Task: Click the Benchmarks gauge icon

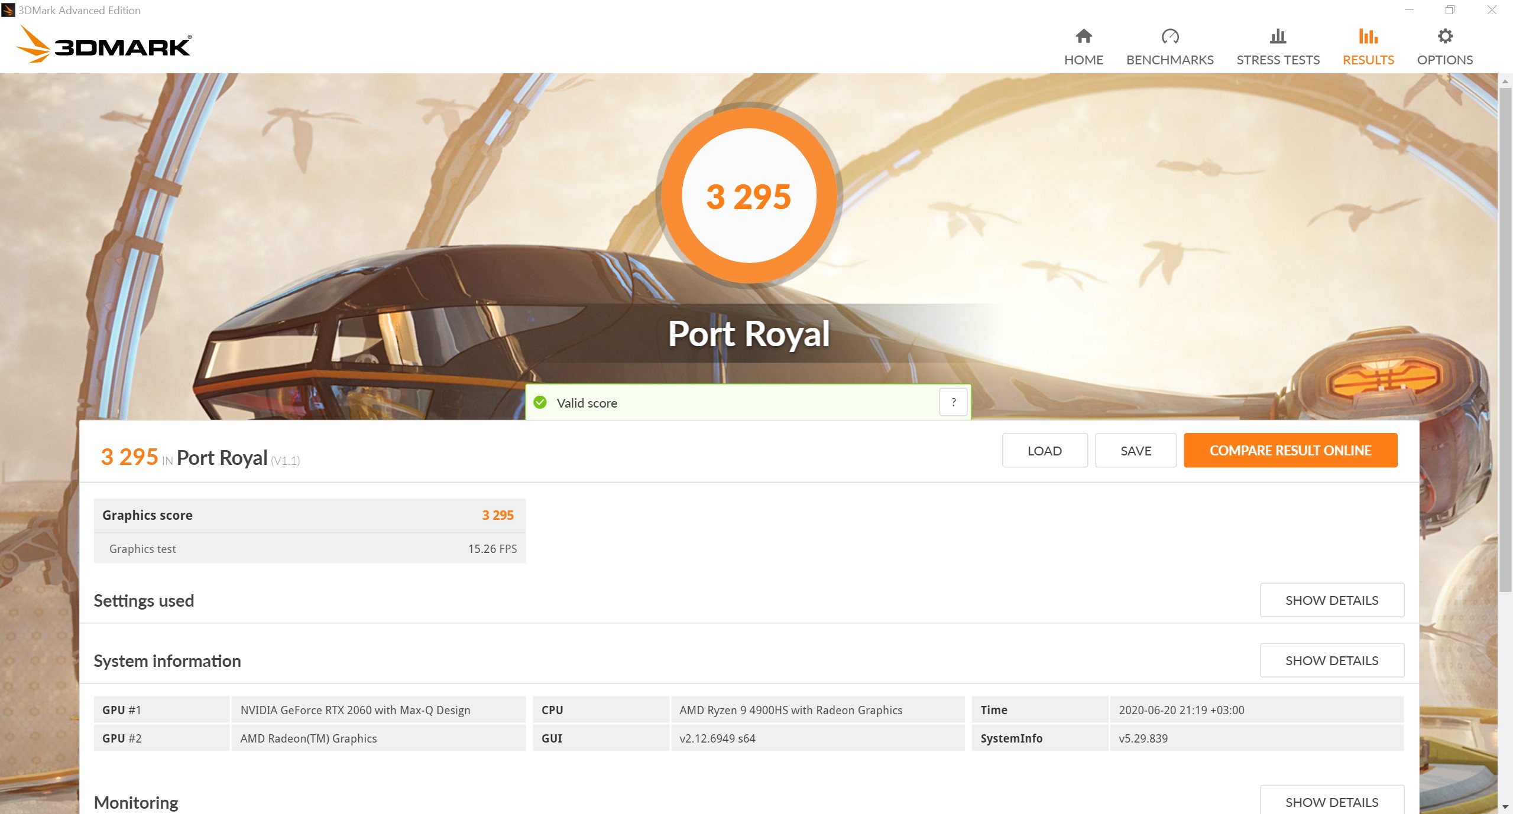Action: (1169, 37)
